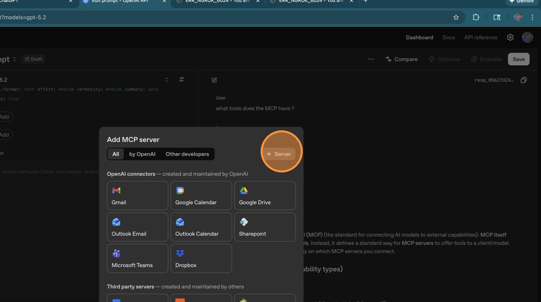Click the new chat edit icon

tap(214, 80)
